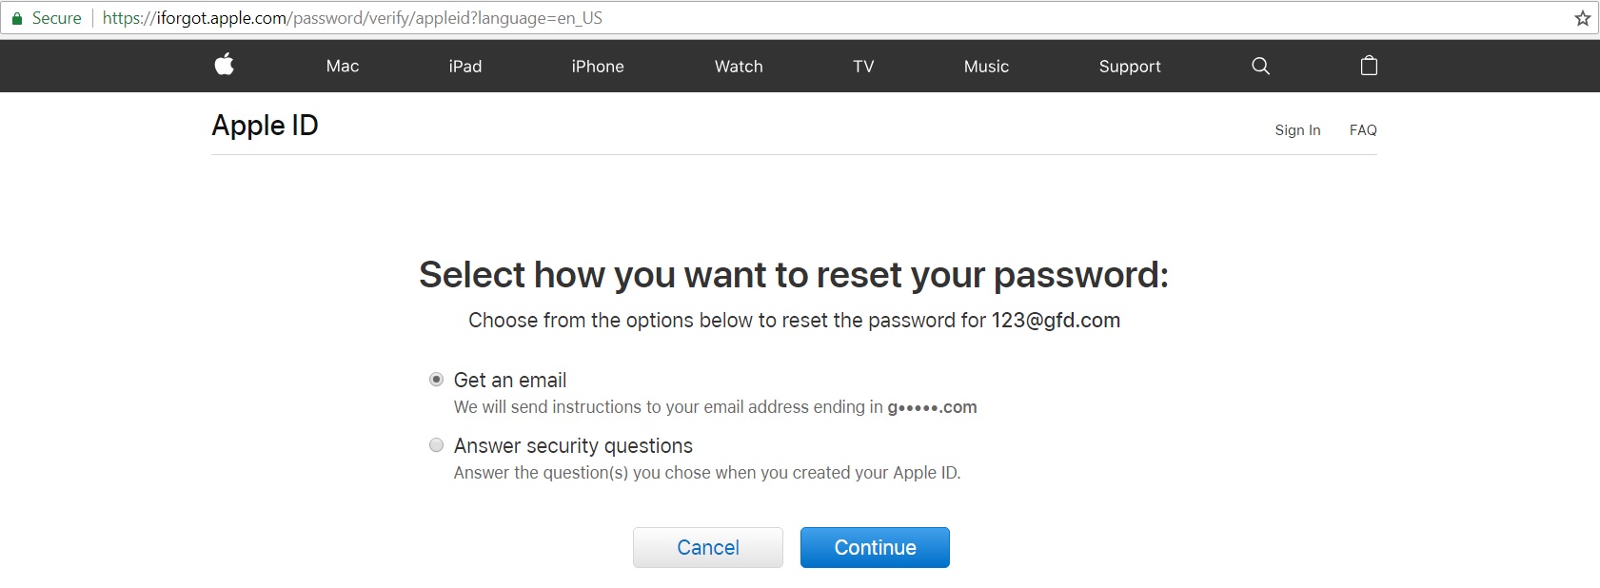Click the Continue button
This screenshot has height=588, width=1600.
(875, 547)
